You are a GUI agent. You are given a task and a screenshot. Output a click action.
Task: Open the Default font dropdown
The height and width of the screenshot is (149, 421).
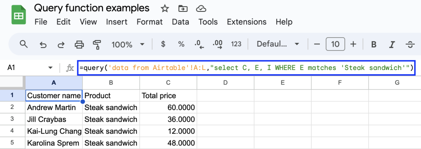(x=278, y=44)
